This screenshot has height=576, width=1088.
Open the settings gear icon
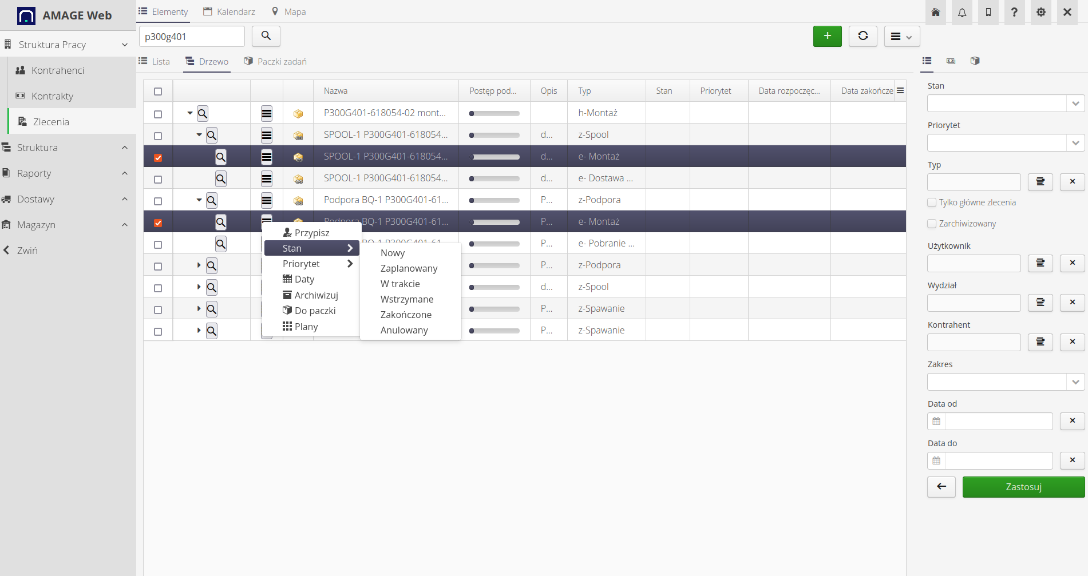coord(1040,13)
